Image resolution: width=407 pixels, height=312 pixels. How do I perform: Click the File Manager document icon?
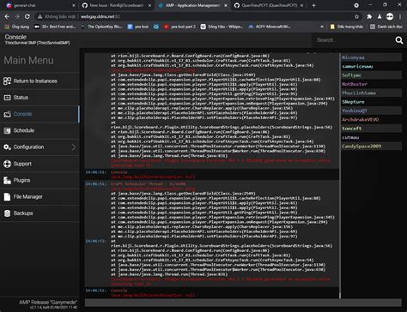(x=7, y=197)
